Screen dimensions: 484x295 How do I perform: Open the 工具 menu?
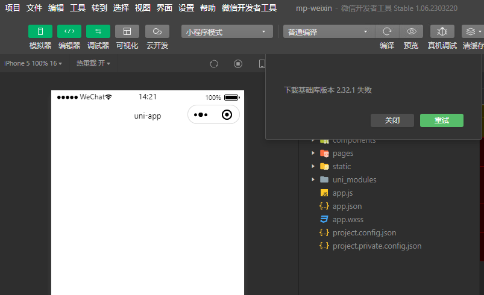pyautogui.click(x=78, y=8)
